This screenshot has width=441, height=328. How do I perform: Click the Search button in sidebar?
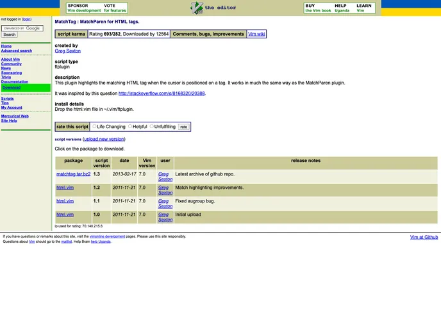(x=9, y=35)
